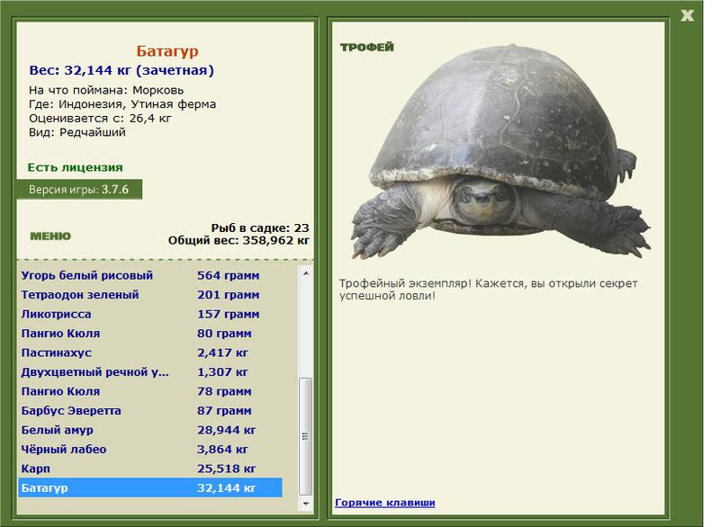Select the 80 грамм Пангио Кюля
Image resolution: width=720 pixels, height=527 pixels.
point(150,334)
